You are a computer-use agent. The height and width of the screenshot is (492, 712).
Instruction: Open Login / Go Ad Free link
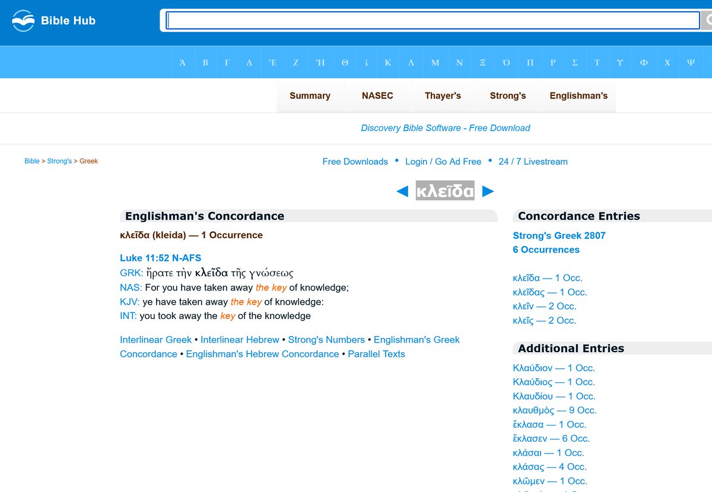tap(443, 162)
